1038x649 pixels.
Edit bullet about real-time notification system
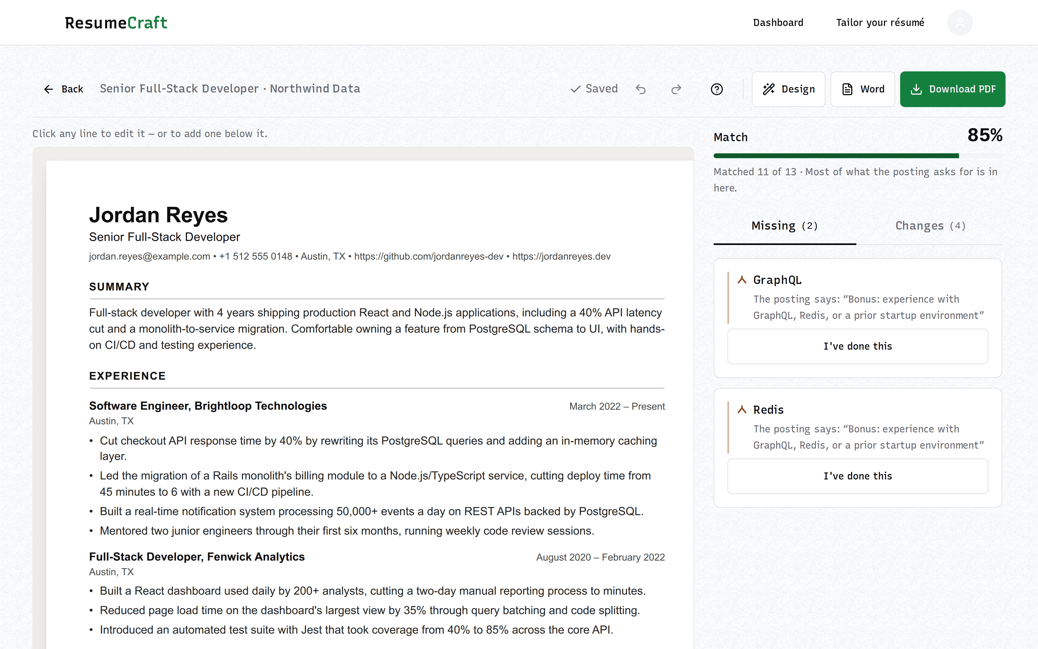pyautogui.click(x=371, y=512)
